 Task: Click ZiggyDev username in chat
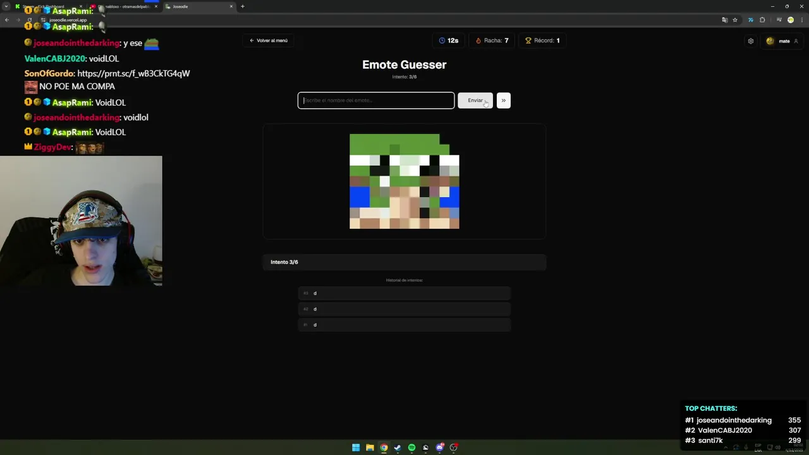[52, 147]
